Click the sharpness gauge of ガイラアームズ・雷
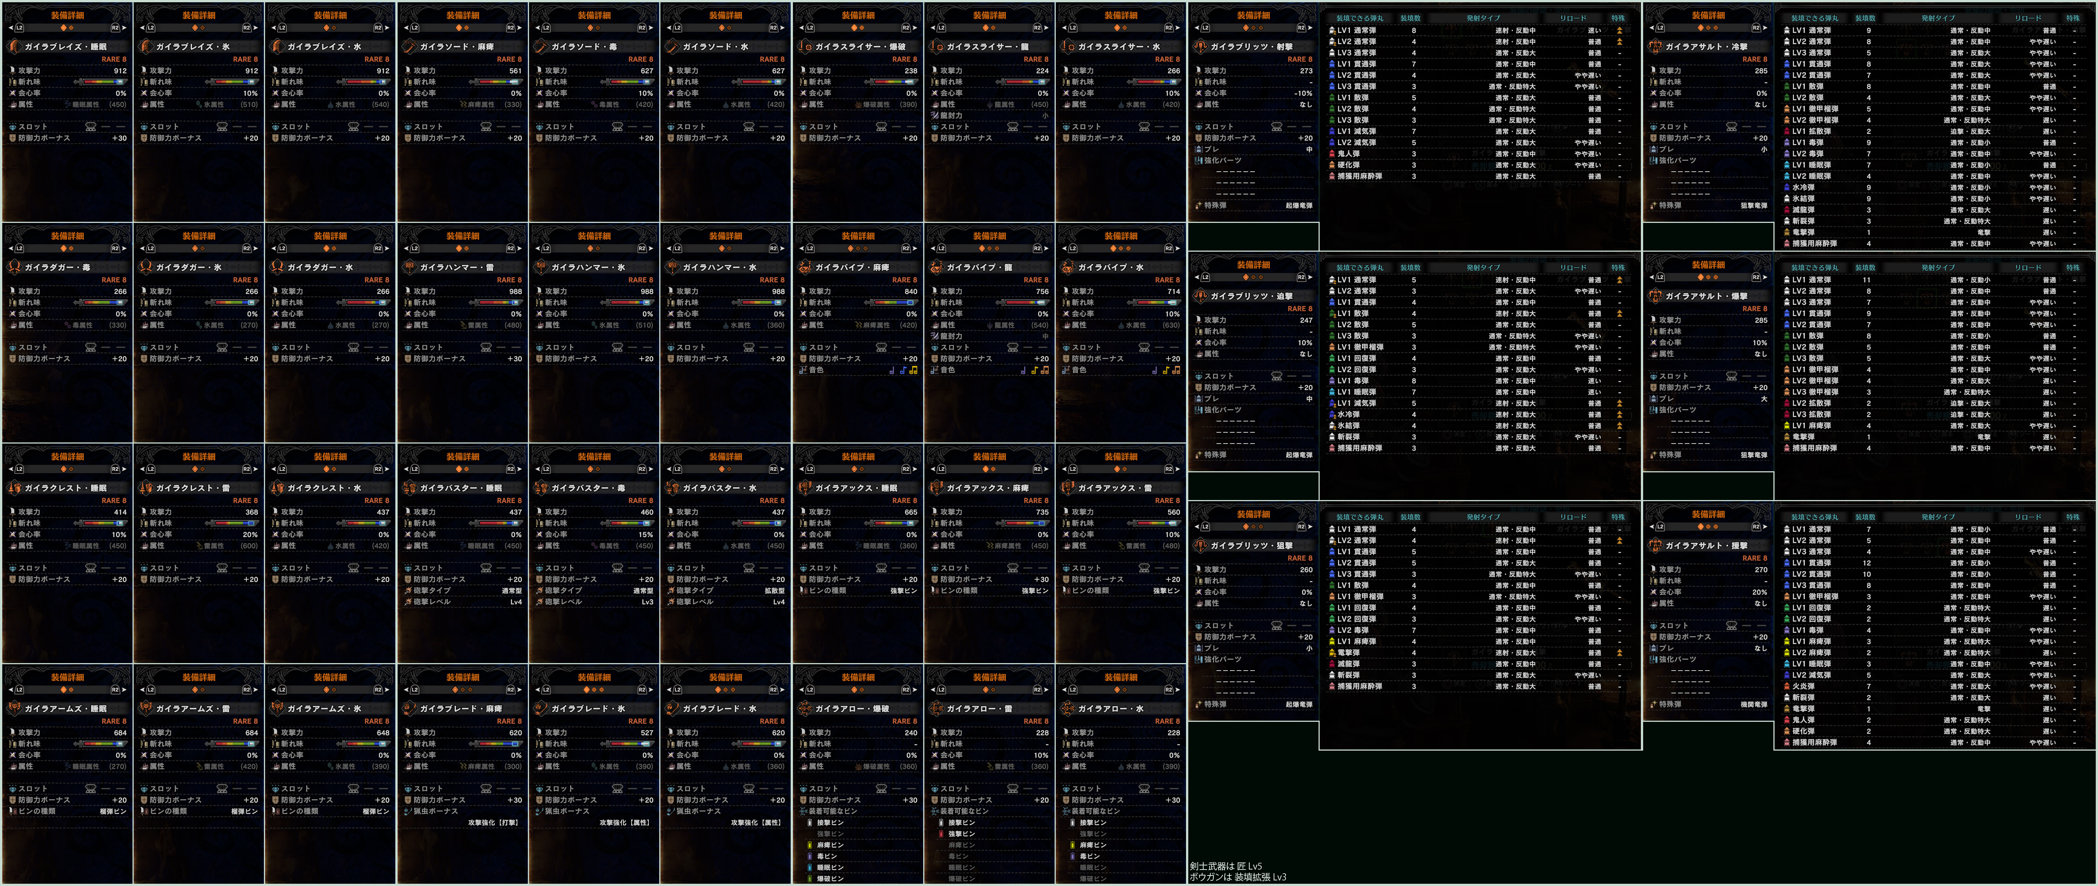Screen dimensions: 2098x886 pos(231,744)
